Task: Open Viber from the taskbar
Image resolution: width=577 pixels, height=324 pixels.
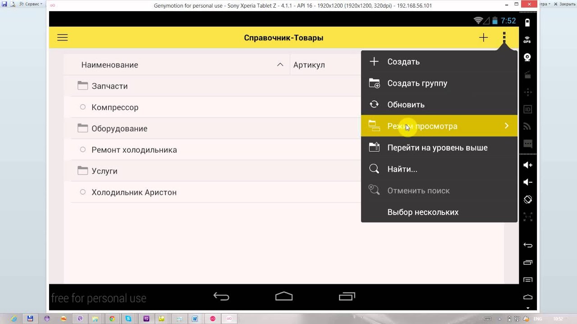Action: (x=80, y=319)
